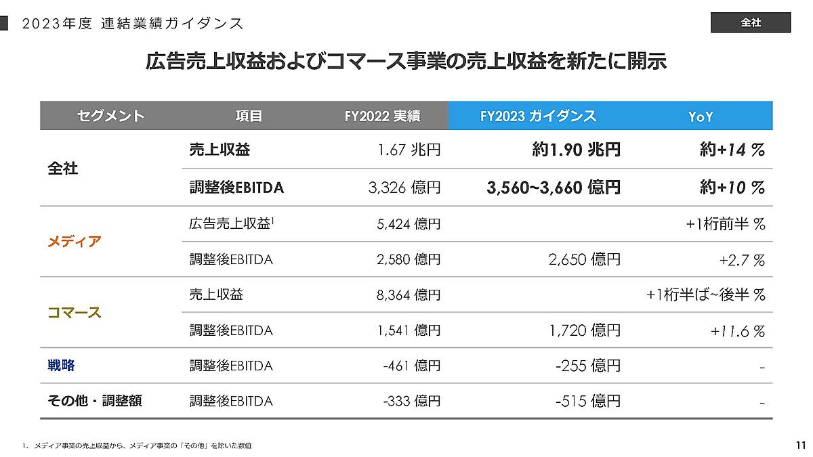Select the コマース segment label
This screenshot has height=457, width=813.
click(74, 312)
